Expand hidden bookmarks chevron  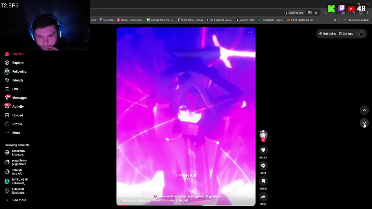(335, 20)
